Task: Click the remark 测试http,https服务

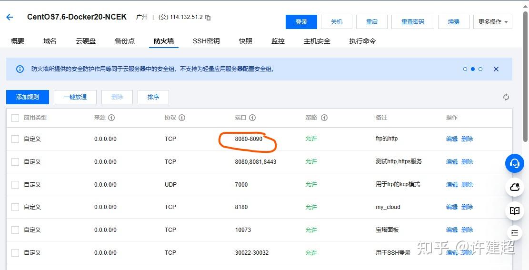Action: [399, 161]
